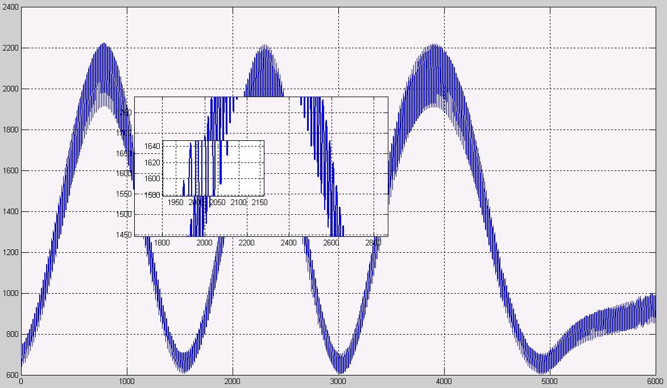Click the 1580 y-axis label of innermost inset
This screenshot has height=388, width=667.
coord(152,195)
